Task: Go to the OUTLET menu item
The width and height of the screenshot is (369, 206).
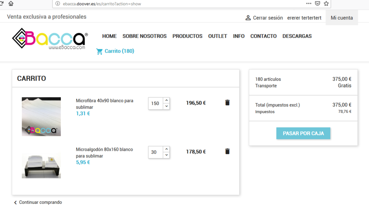Action: (x=218, y=36)
